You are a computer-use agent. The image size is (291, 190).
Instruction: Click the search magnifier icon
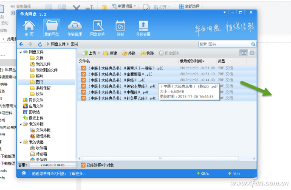tap(253, 44)
